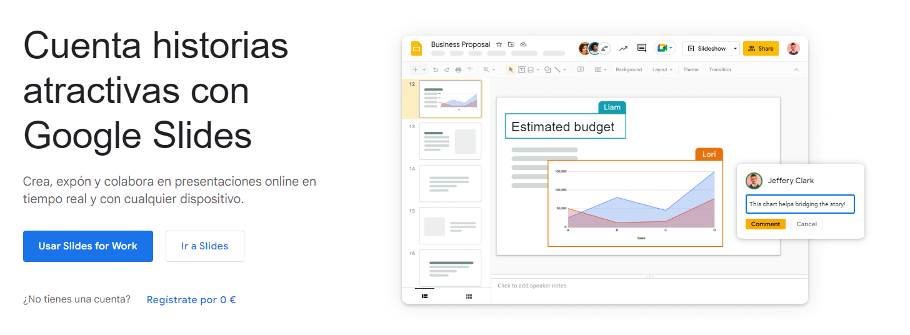Post with the orange Comment button
The width and height of the screenshot is (910, 335).
766,224
